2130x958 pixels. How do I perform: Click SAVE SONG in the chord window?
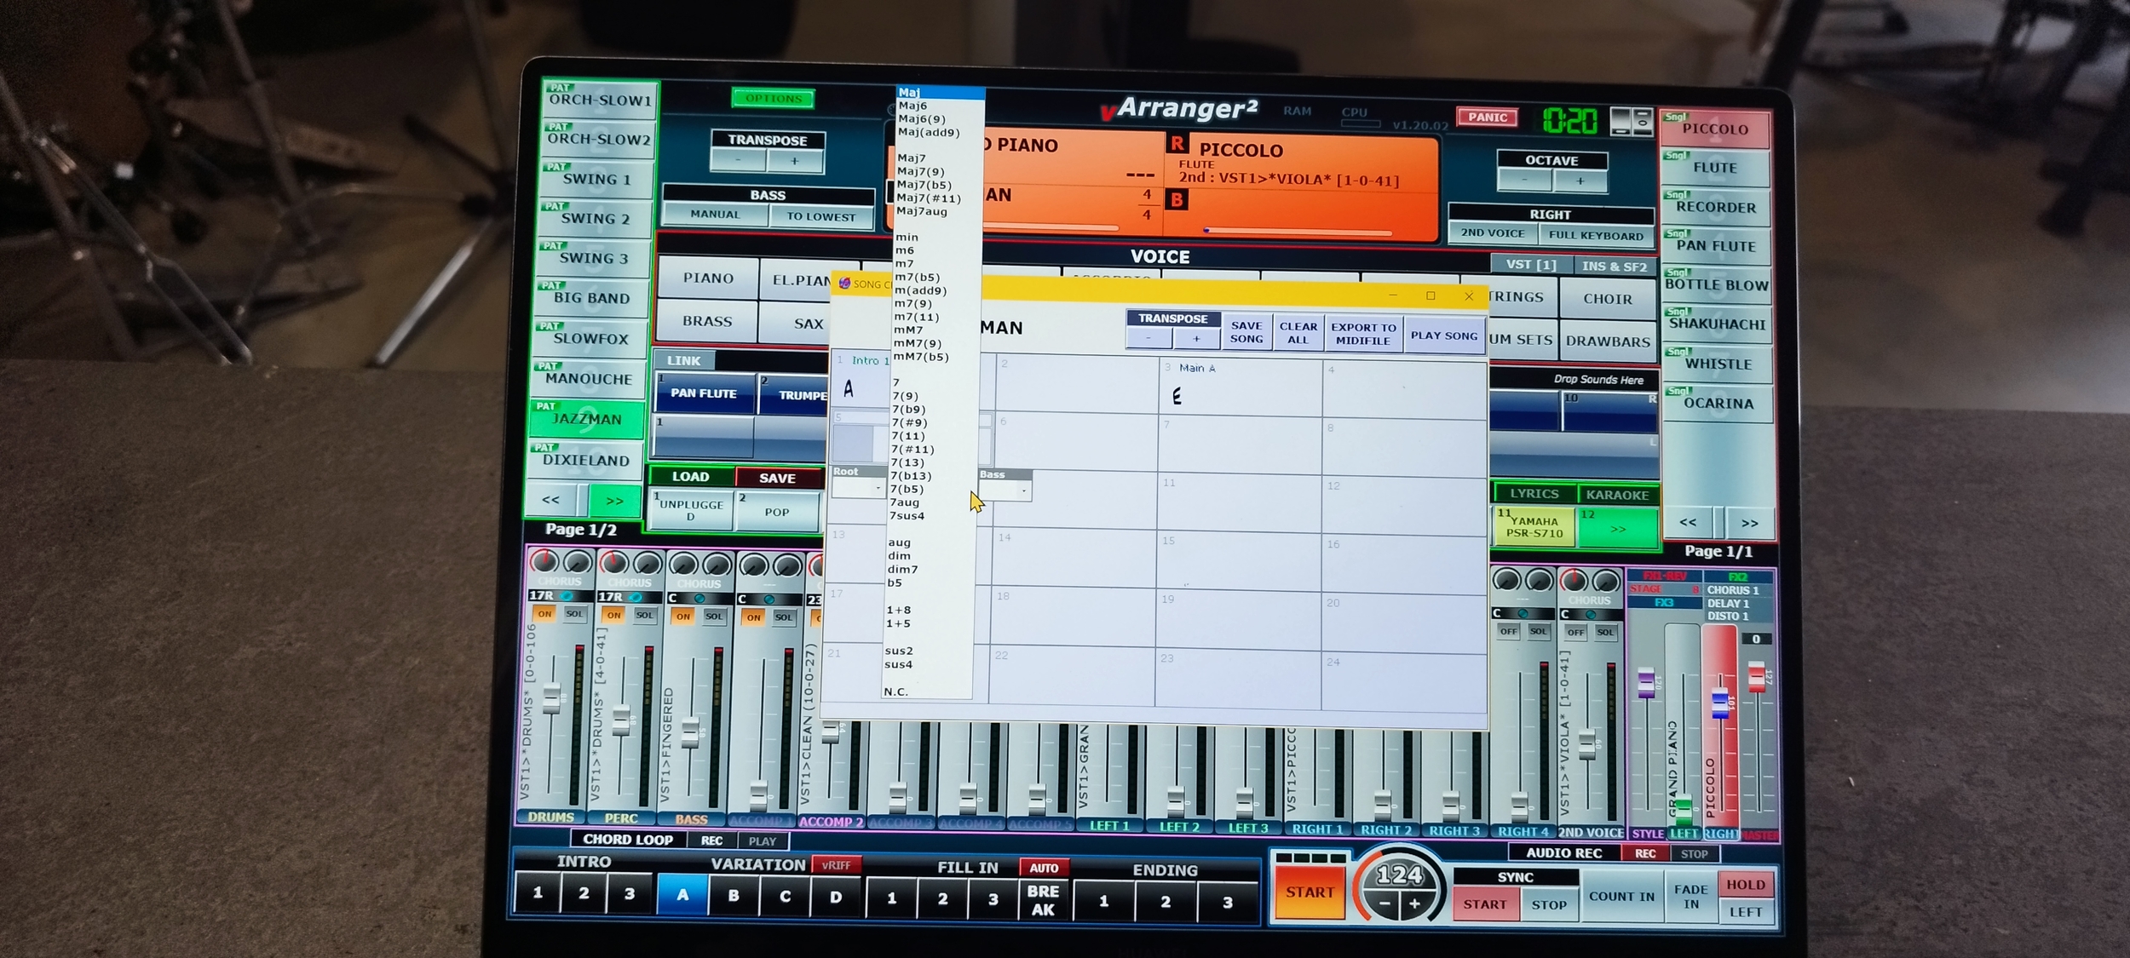[1246, 332]
